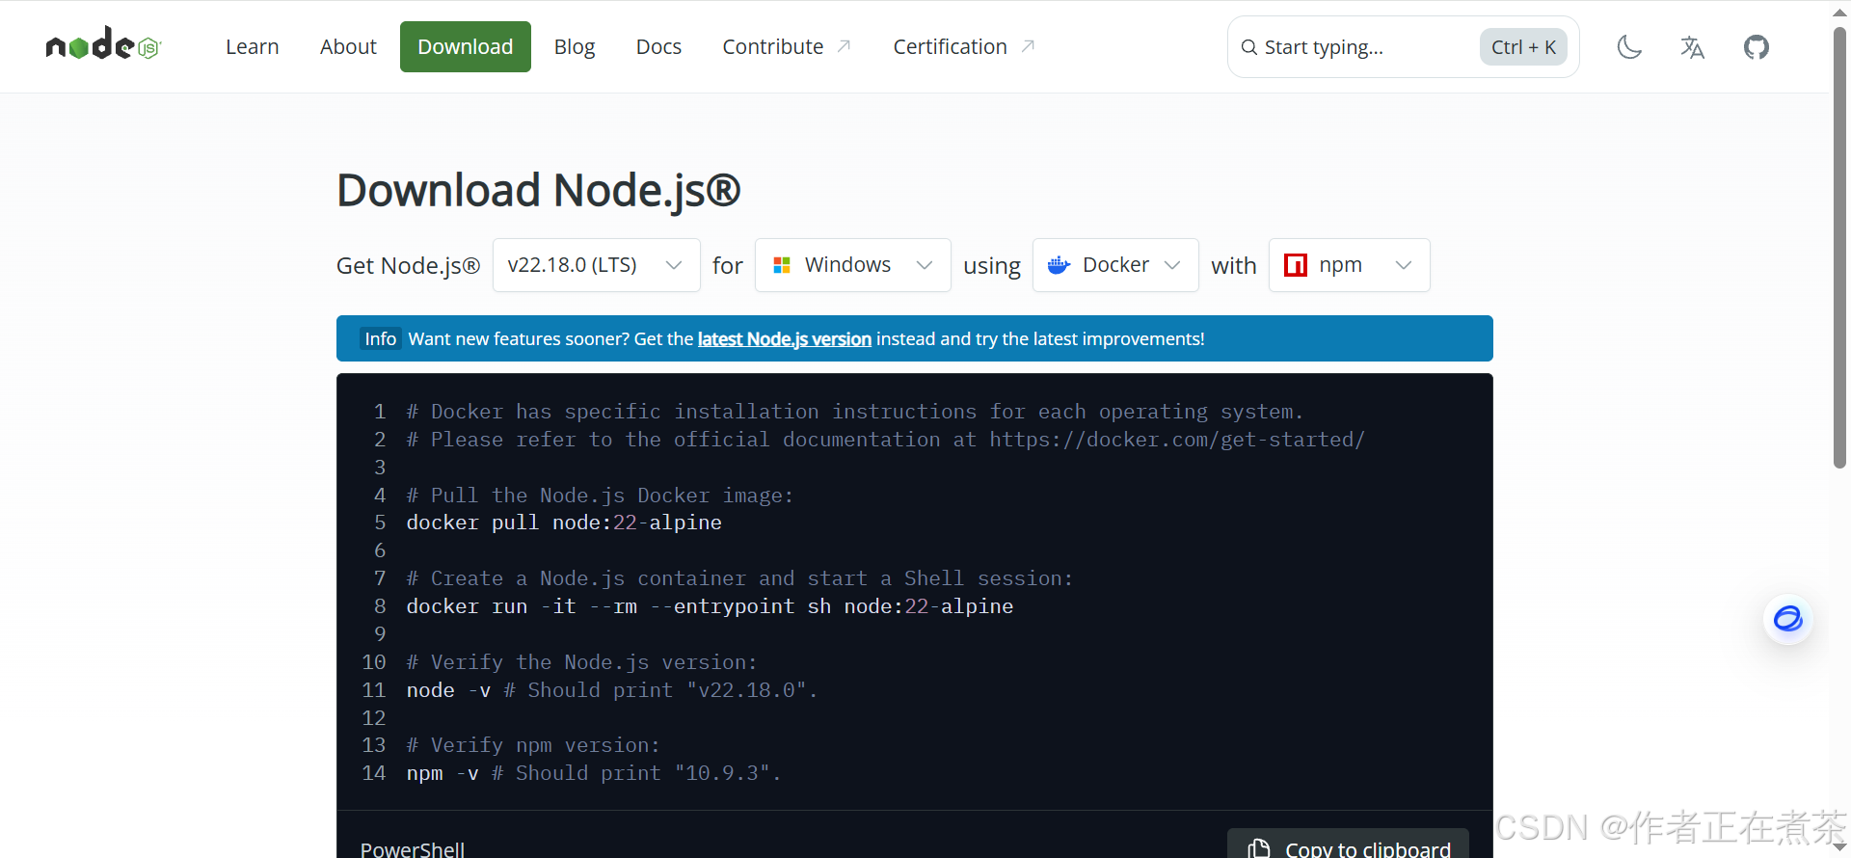Screen dimensions: 1851x858
Task: Expand the Windows platform dropdown
Action: pyautogui.click(x=853, y=265)
